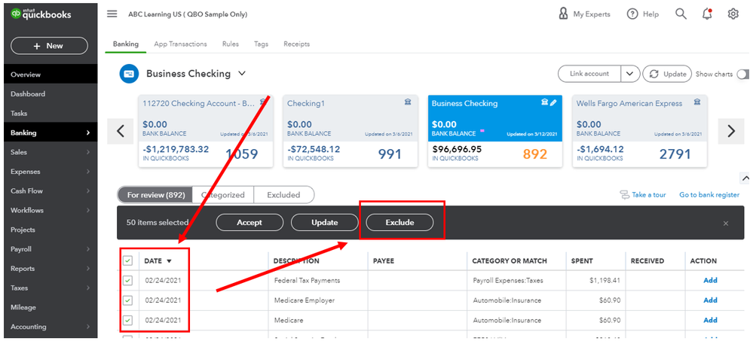Viewport: 753px width, 347px height.
Task: Uncheck the select-all header checkbox
Action: click(x=127, y=261)
